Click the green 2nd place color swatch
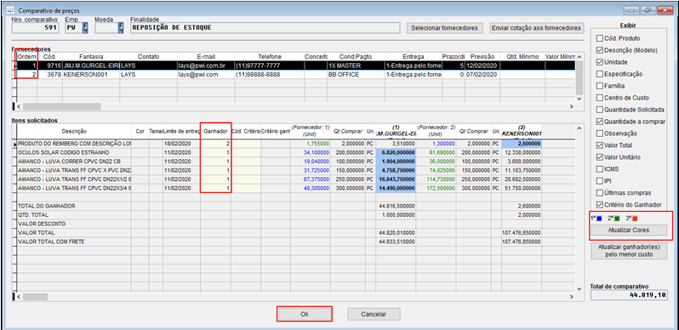Viewport: 679px width, 330px height. point(617,219)
